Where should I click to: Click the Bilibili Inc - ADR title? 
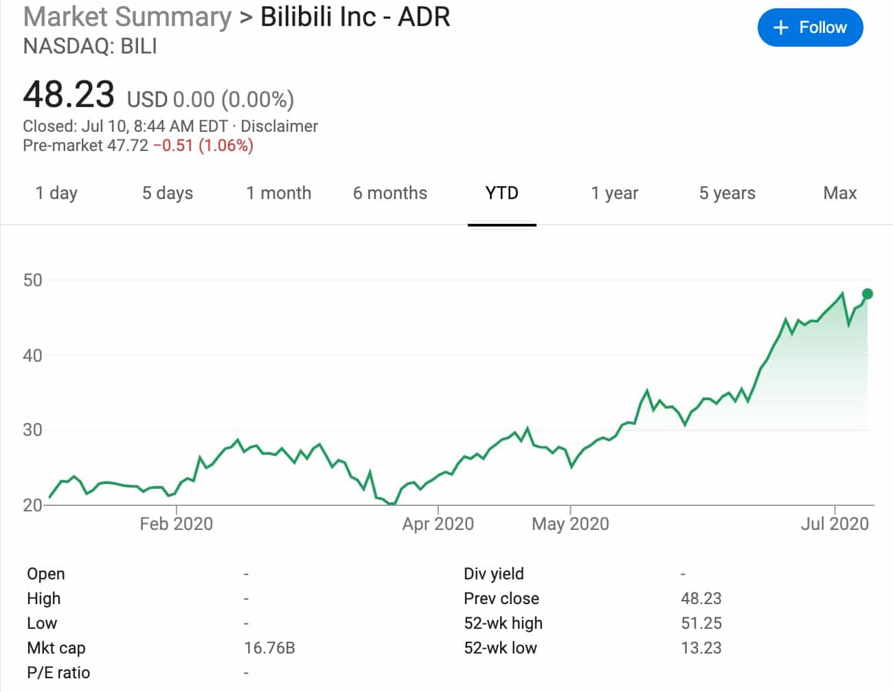355,16
